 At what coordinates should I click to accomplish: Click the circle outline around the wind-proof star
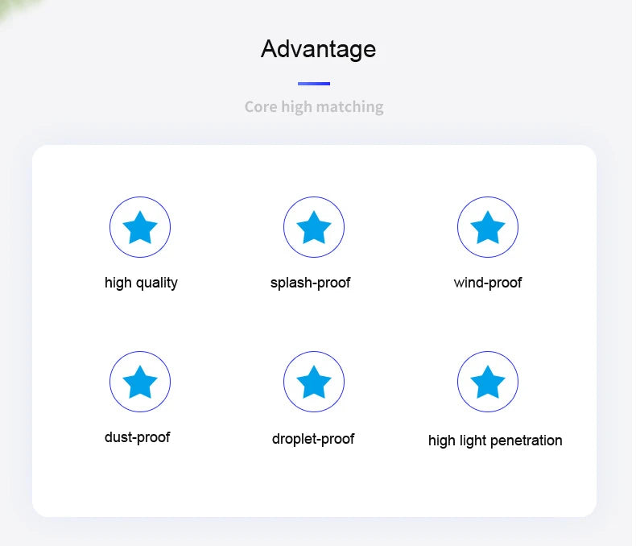488,197
